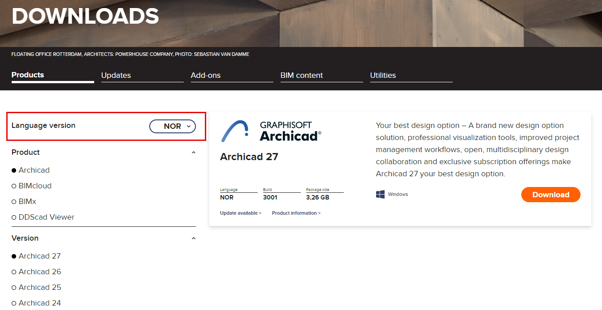The height and width of the screenshot is (310, 602).
Task: Click the orange Download button
Action: [551, 195]
